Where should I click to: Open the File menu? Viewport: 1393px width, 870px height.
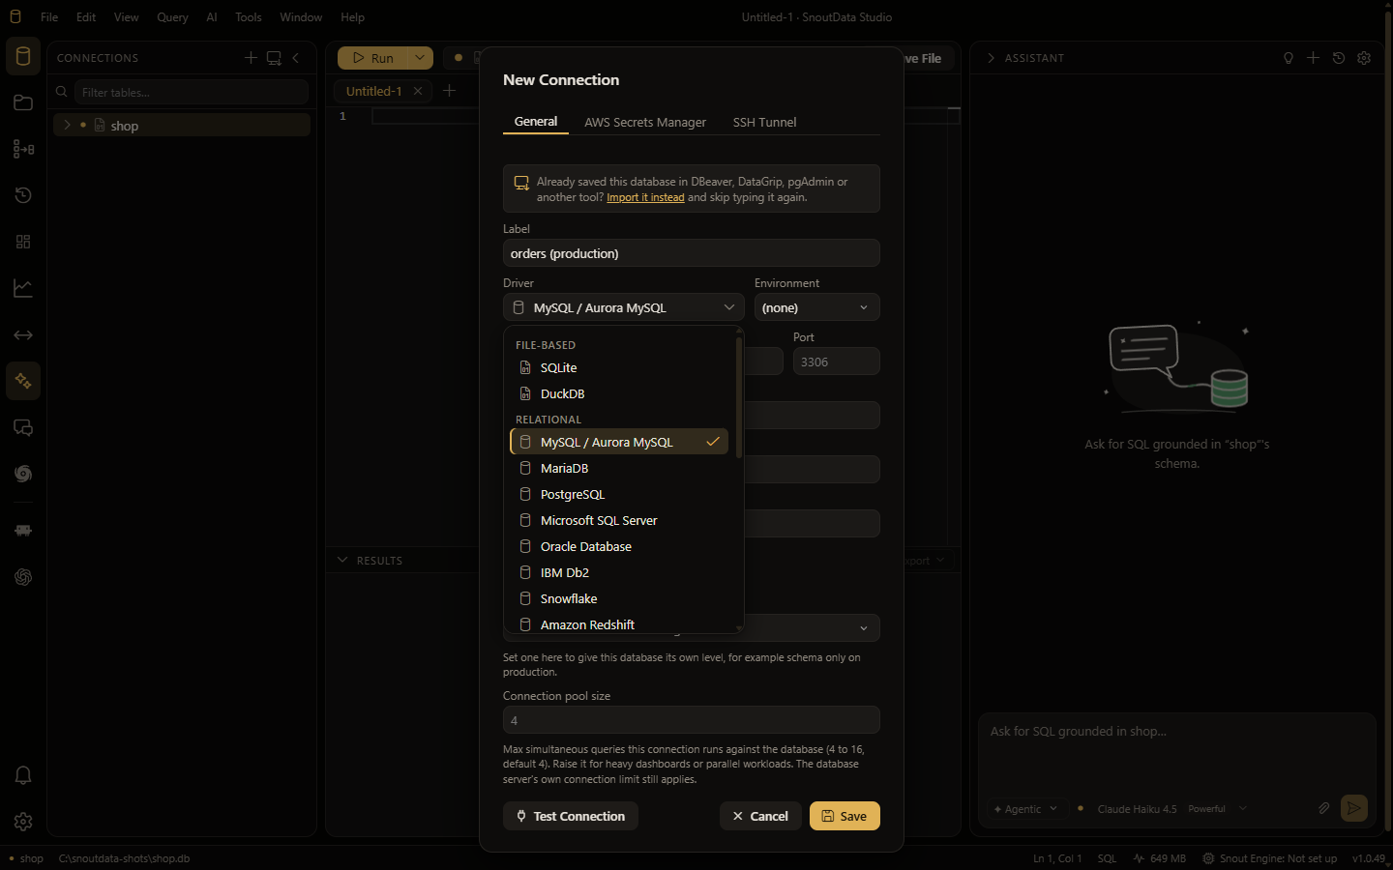(x=49, y=17)
